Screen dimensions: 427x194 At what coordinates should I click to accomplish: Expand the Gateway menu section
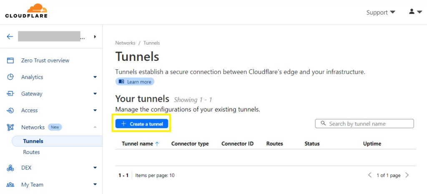[x=95, y=94]
